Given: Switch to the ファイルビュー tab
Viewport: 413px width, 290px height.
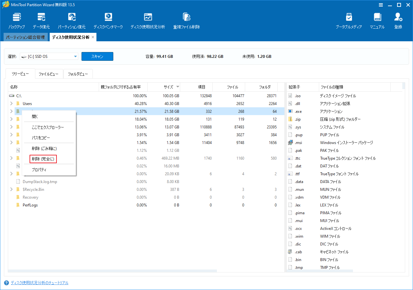Looking at the screenshot, I should 49,74.
